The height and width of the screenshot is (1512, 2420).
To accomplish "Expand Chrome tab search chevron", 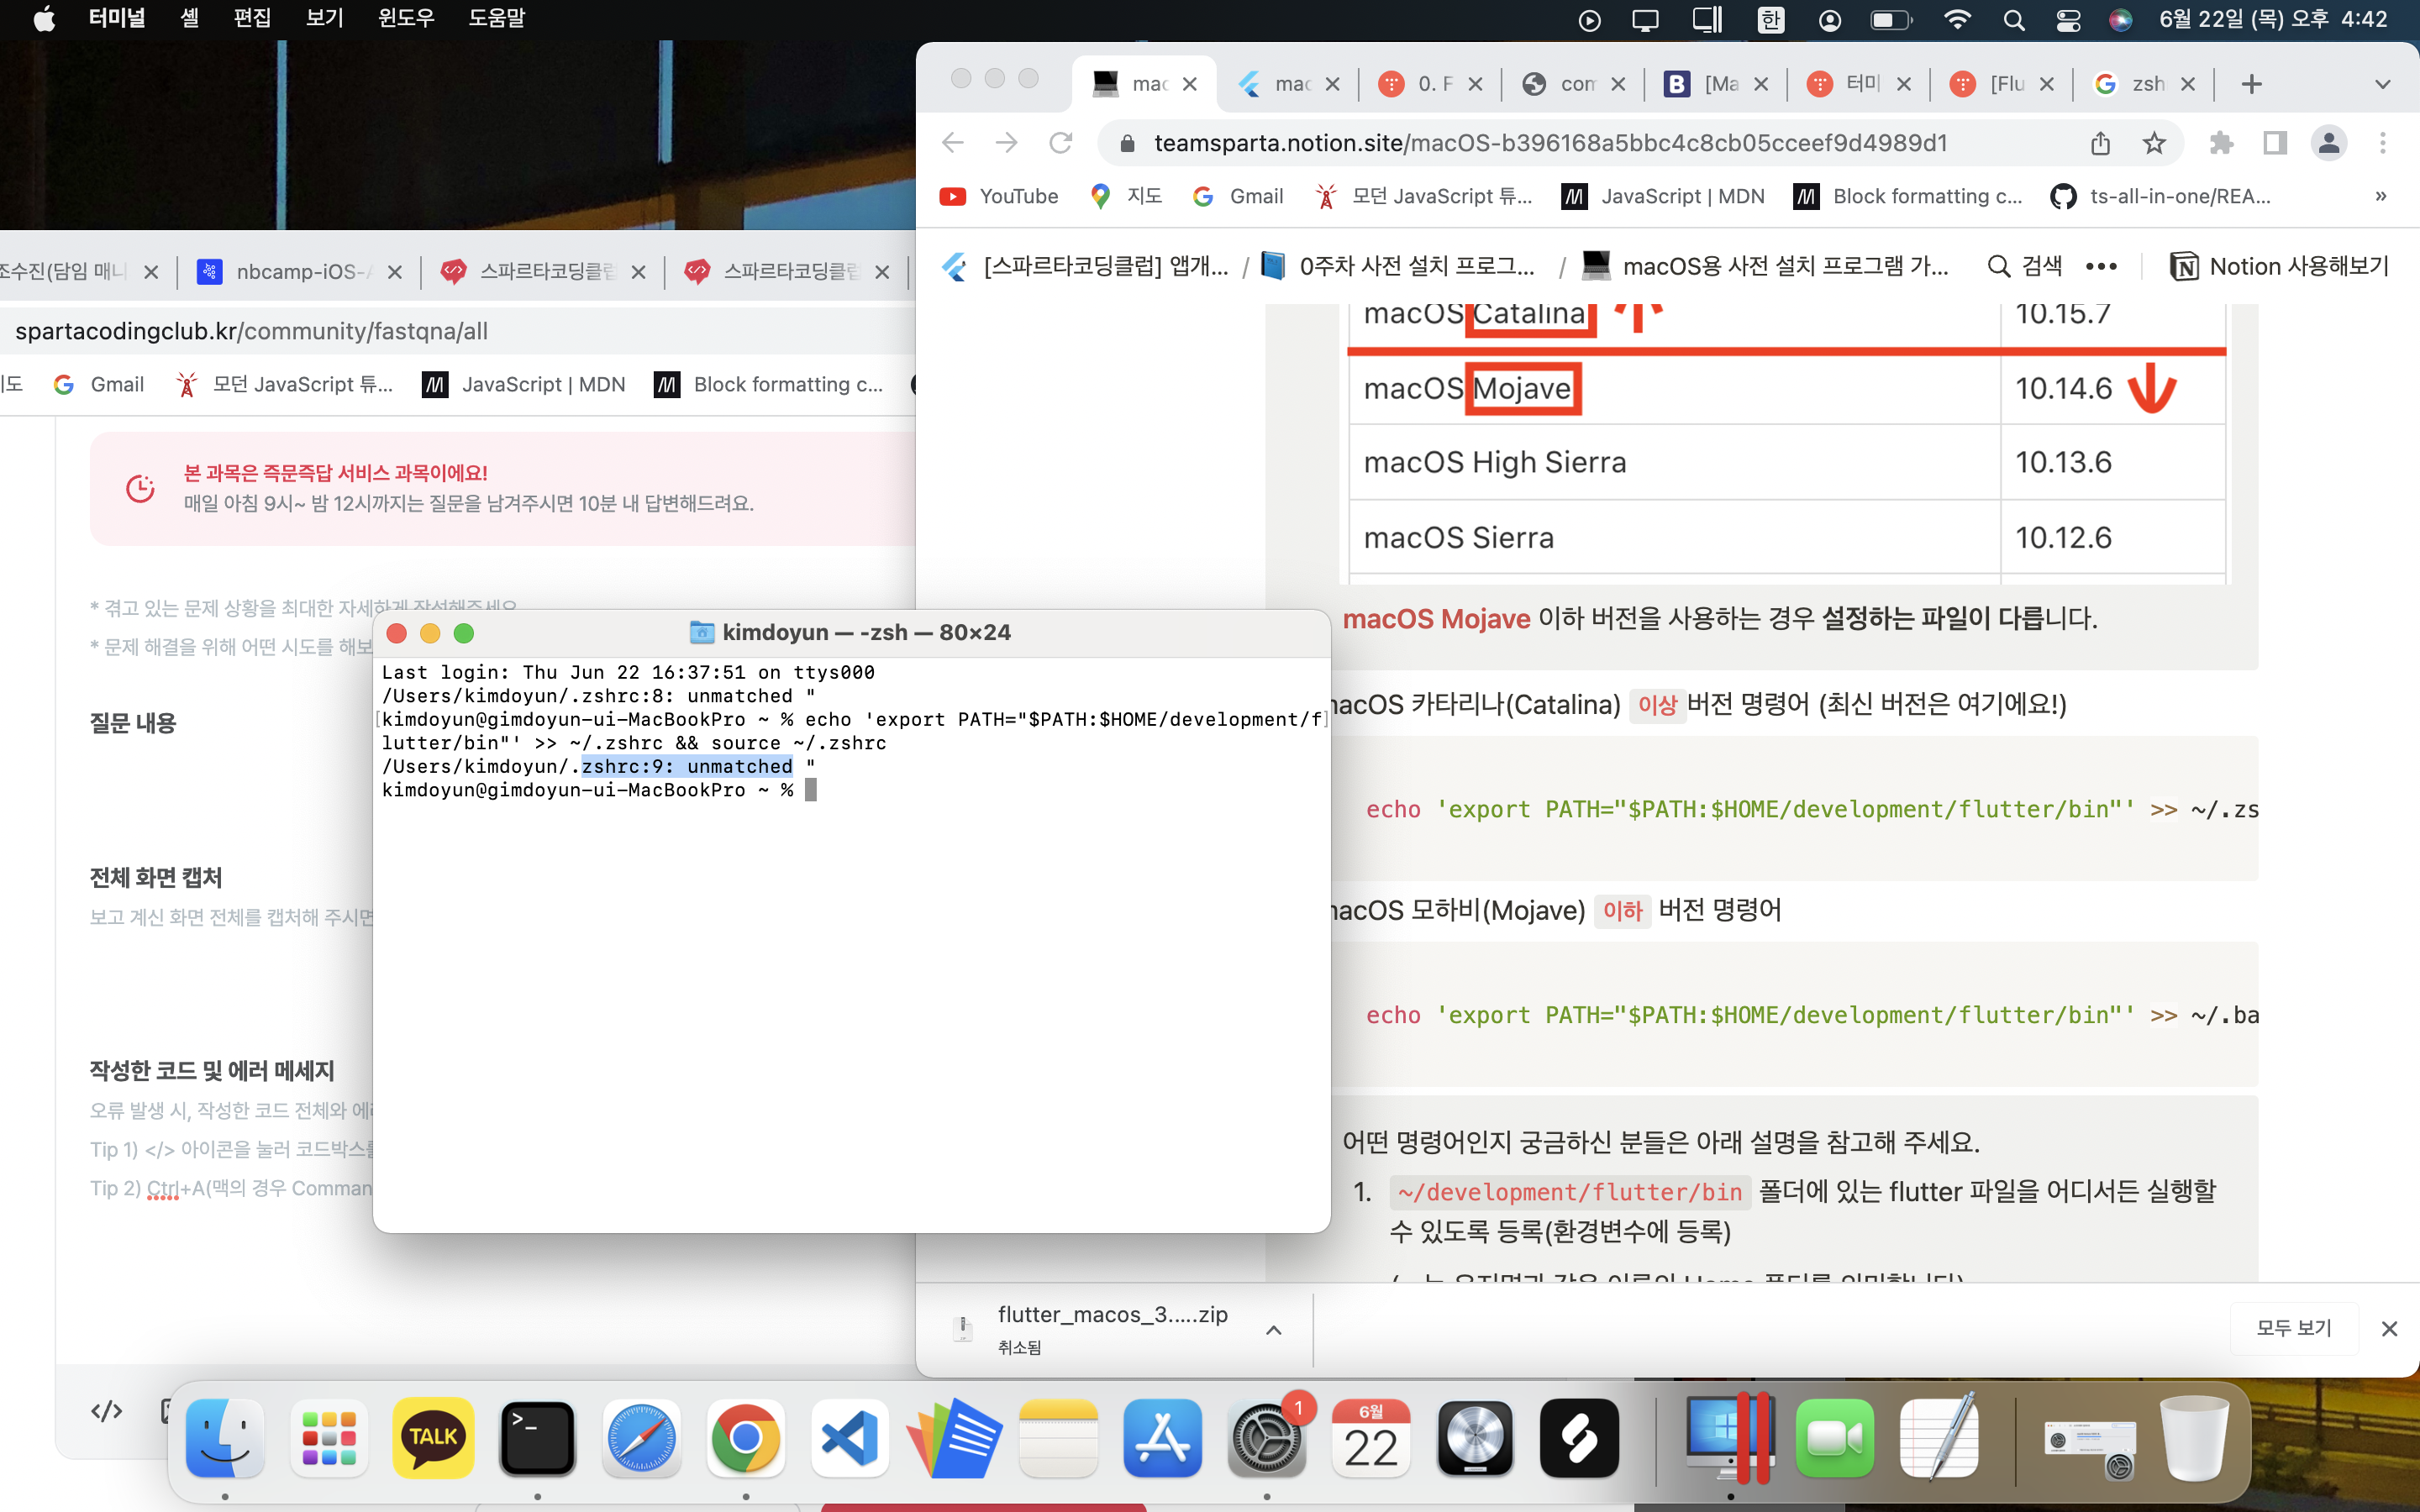I will pos(2383,84).
